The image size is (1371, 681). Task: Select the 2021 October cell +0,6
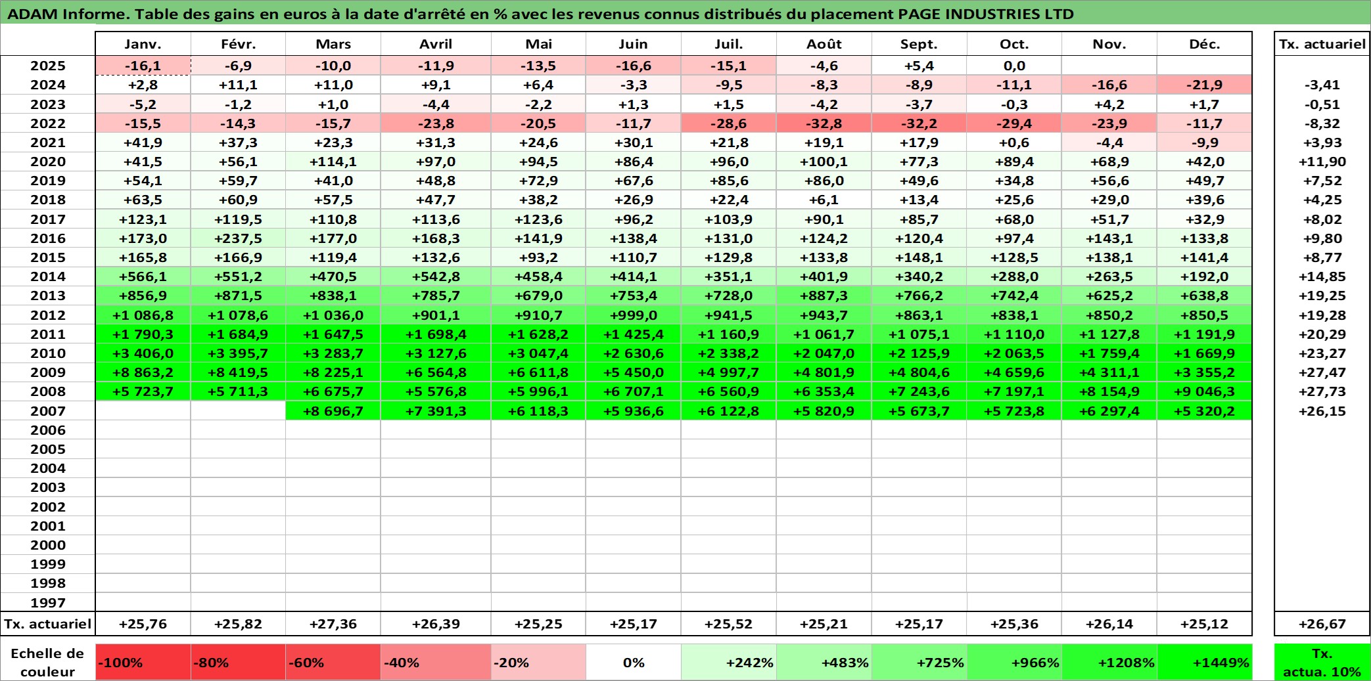click(1014, 143)
